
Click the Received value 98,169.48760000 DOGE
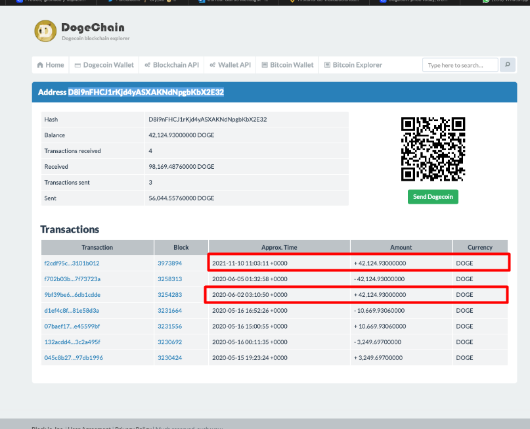point(181,167)
